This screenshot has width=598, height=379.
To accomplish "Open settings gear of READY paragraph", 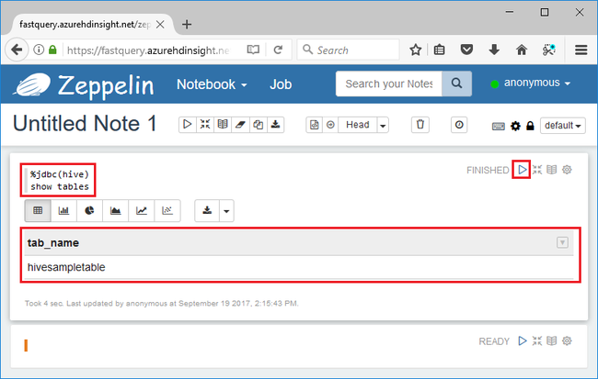I will pos(567,341).
